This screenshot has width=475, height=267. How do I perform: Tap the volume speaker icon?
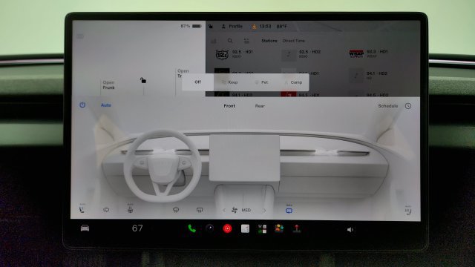click(x=350, y=229)
